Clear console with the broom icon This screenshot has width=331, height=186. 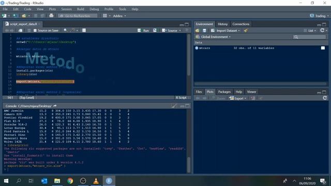point(174,106)
